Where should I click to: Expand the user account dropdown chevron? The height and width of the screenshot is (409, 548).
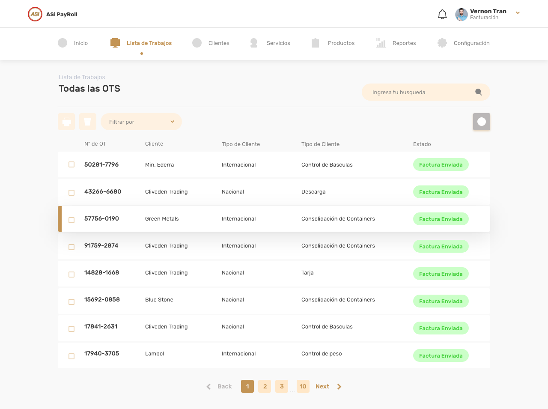(518, 13)
